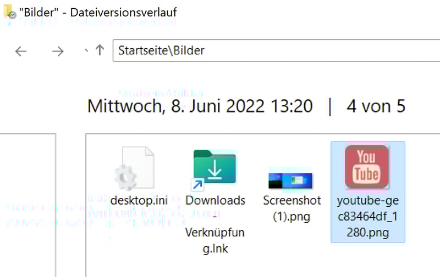Click the 4 von 5 version counter
The height and width of the screenshot is (277, 440).
coord(376,106)
